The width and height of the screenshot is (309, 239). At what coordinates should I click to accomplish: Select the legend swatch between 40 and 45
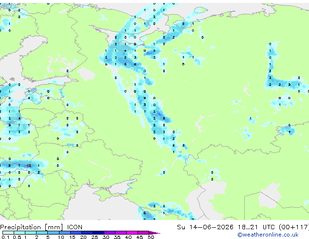(132, 233)
